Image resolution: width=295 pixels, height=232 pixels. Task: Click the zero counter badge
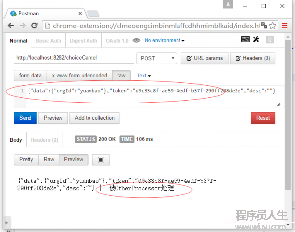point(270,40)
